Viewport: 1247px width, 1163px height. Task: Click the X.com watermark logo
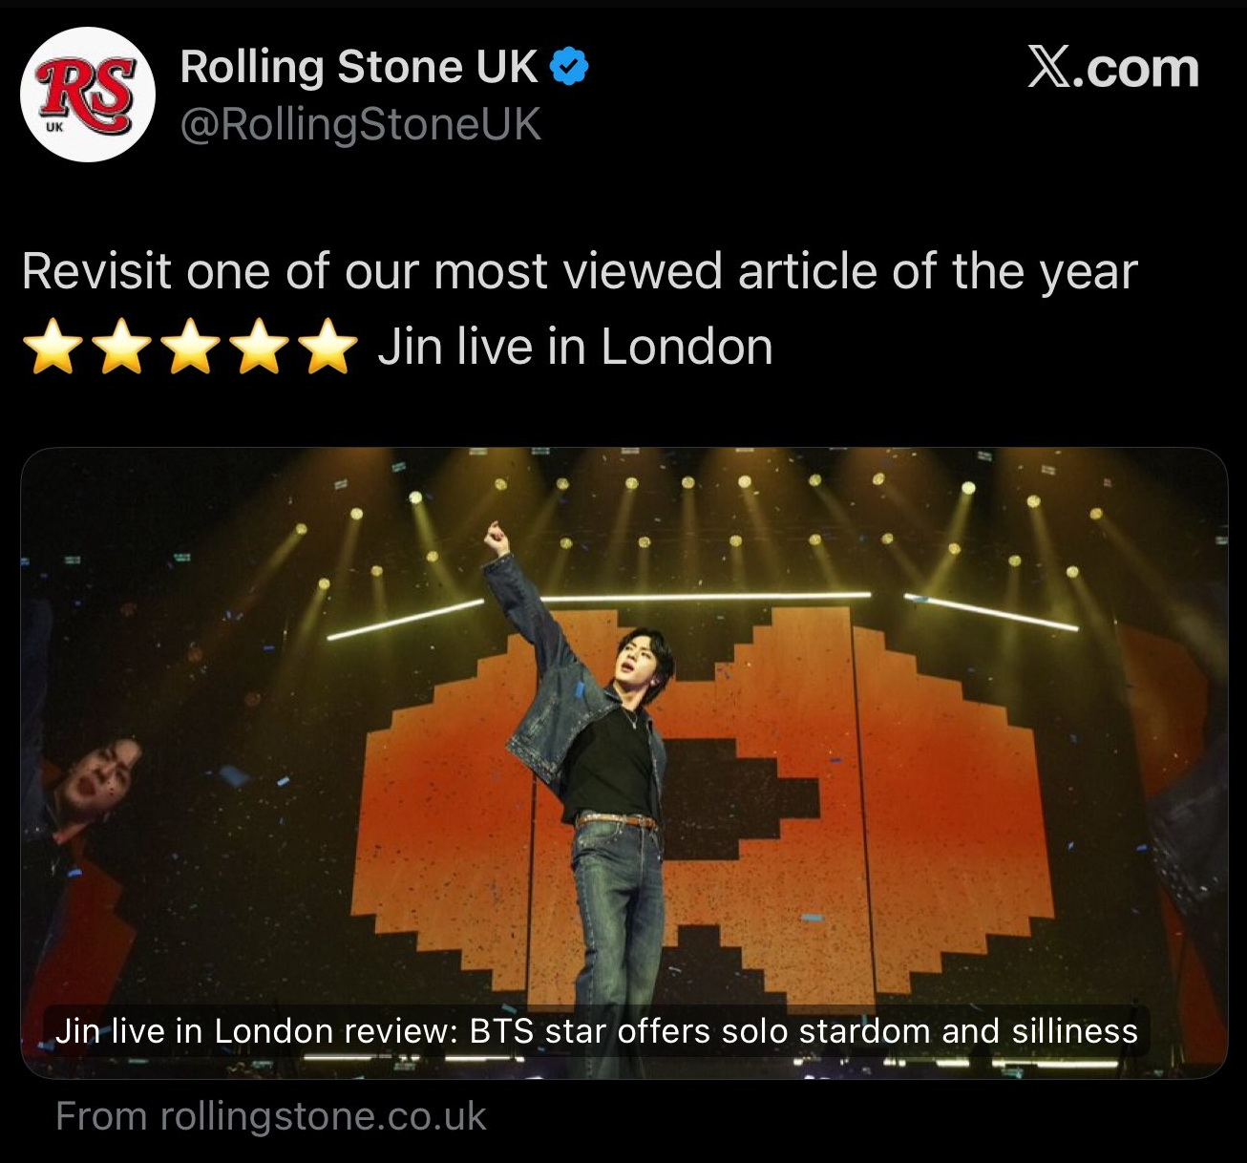(1113, 68)
